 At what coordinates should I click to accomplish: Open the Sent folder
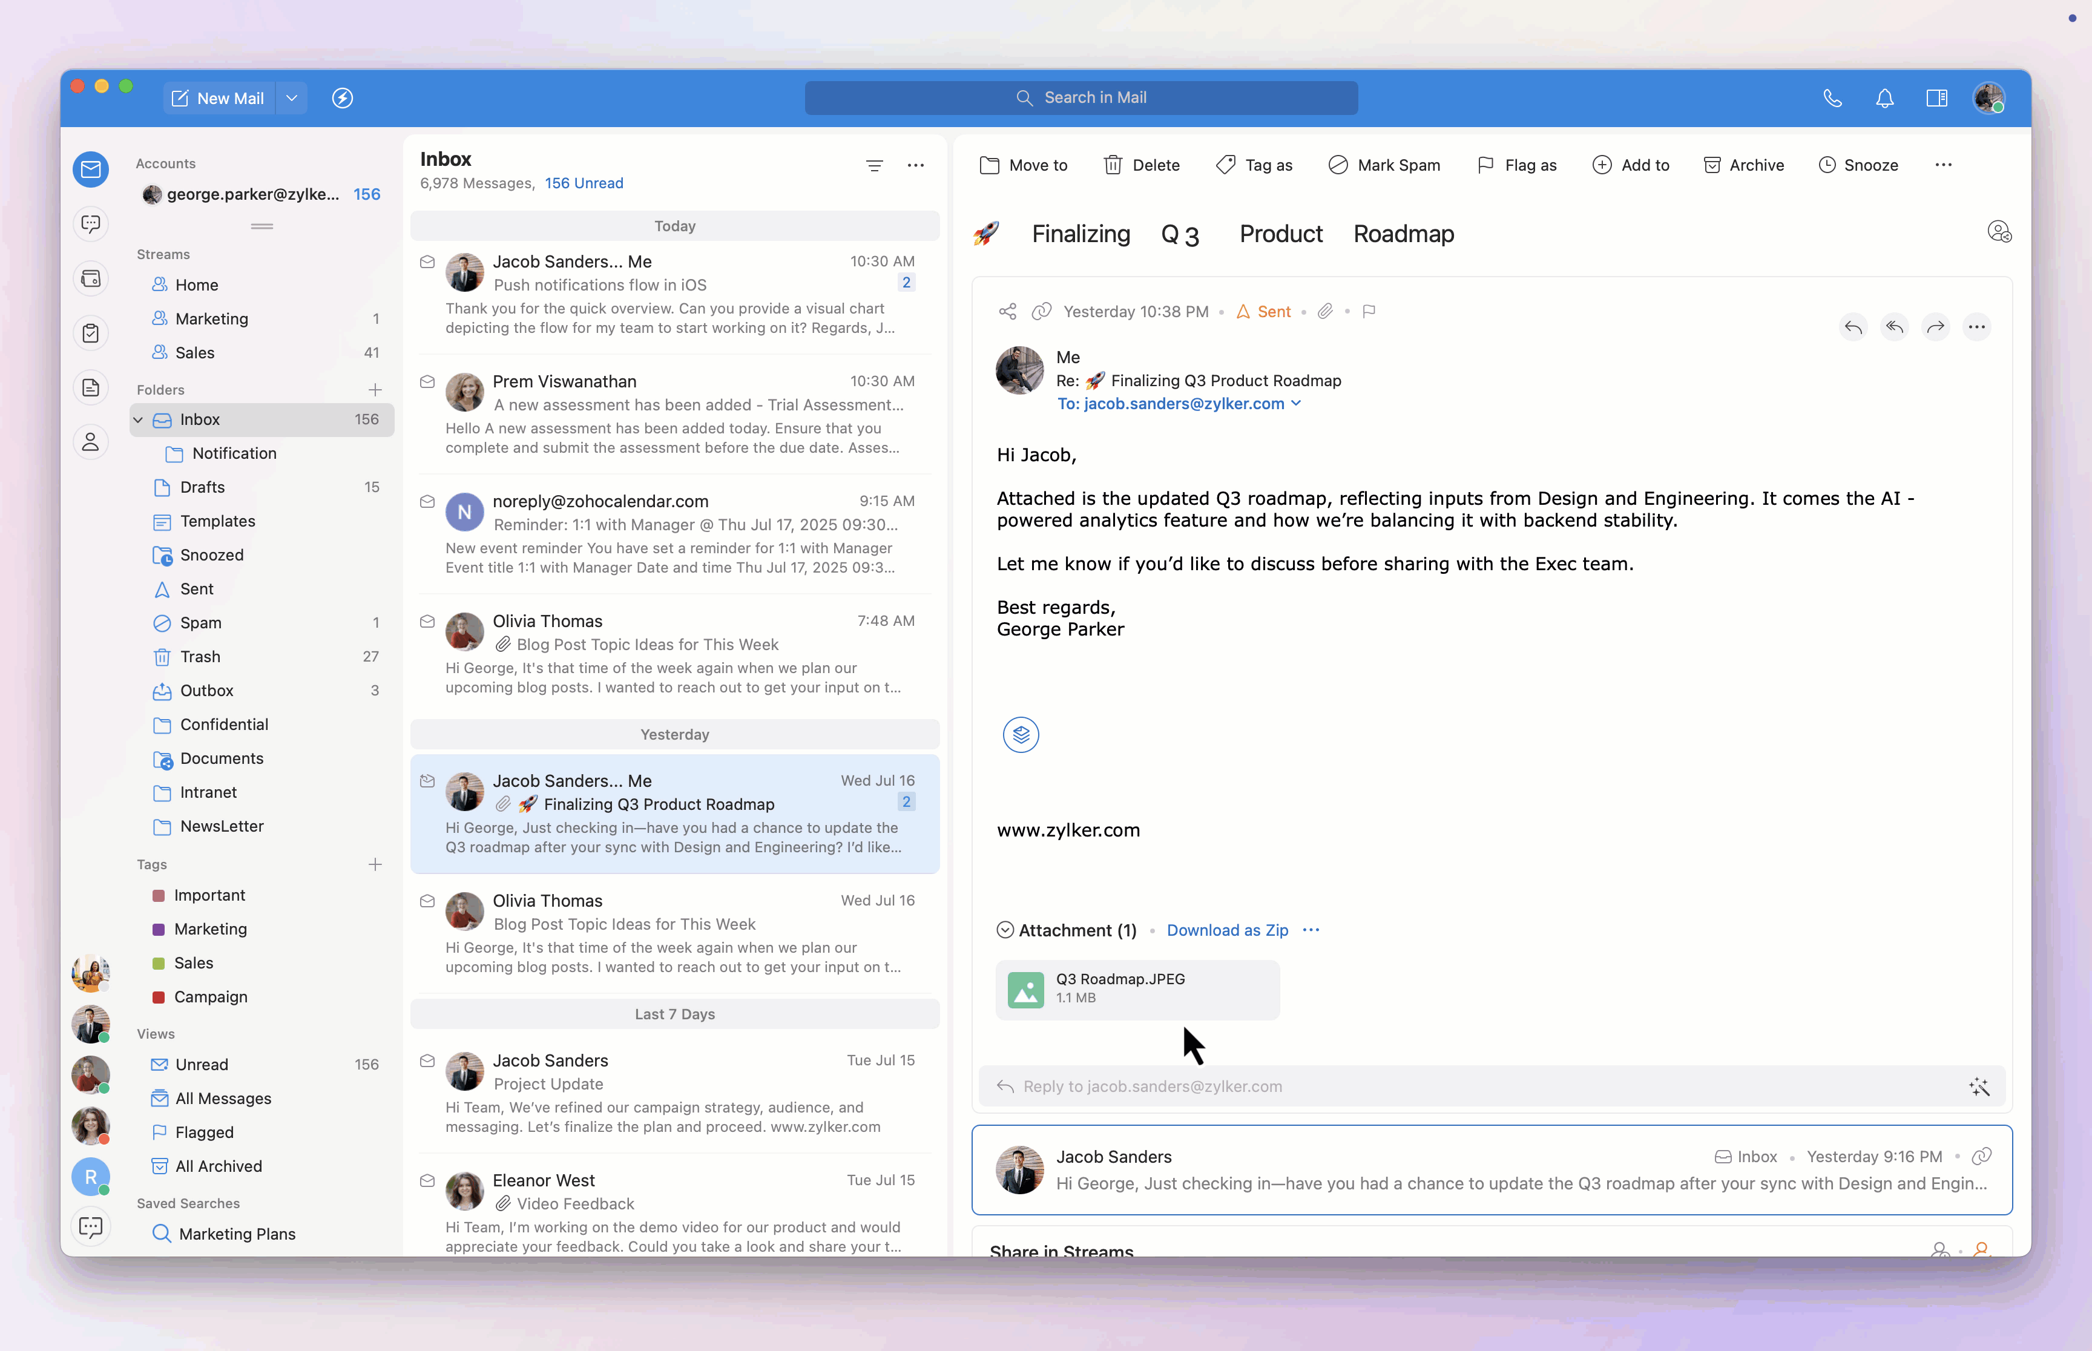pos(197,590)
